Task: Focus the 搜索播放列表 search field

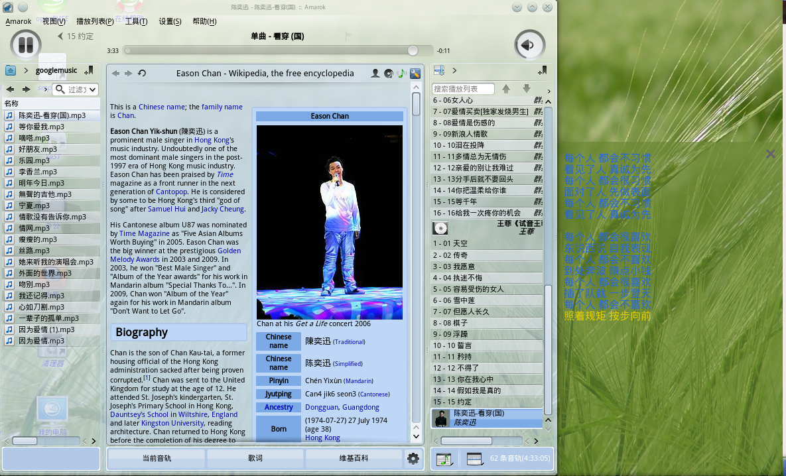Action: coord(463,89)
